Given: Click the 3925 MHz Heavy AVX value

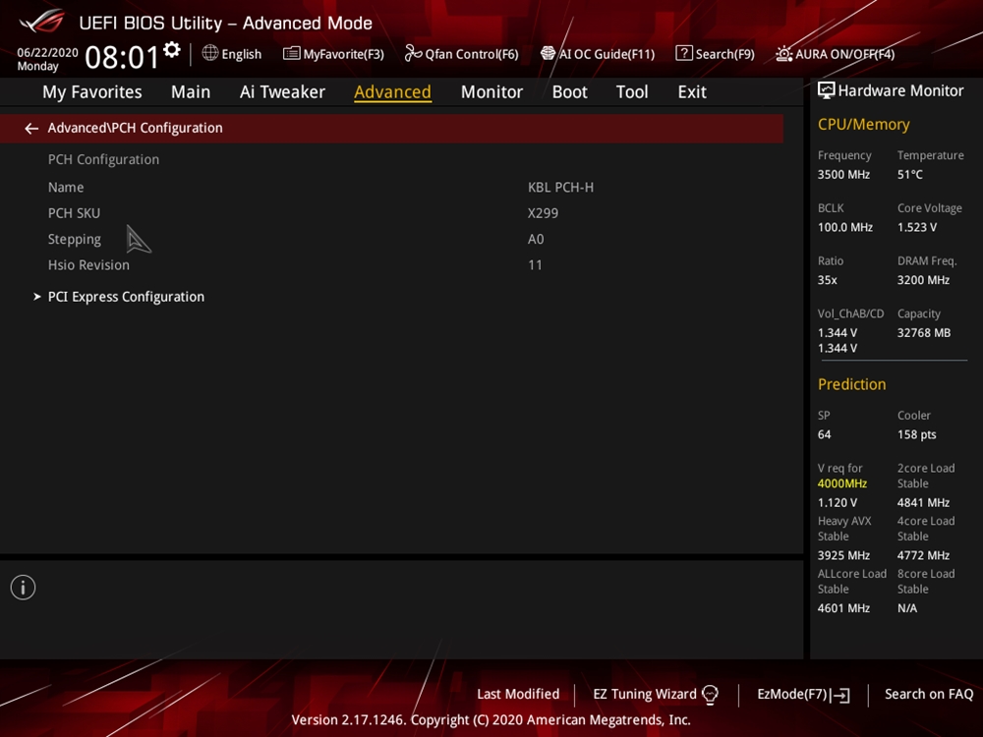Looking at the screenshot, I should click(843, 555).
